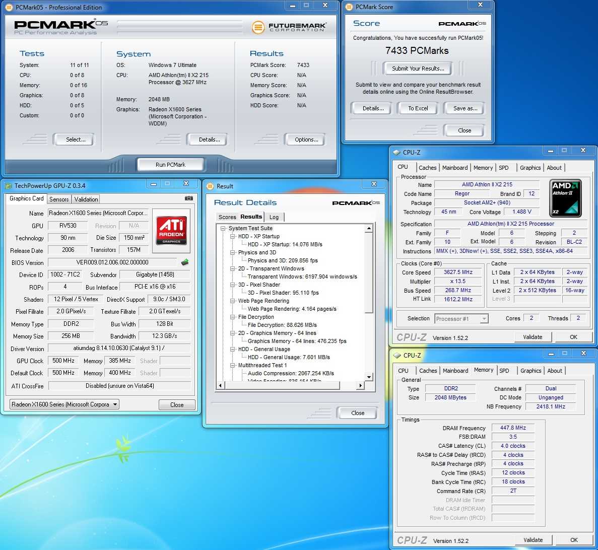Click scroll right arrow in results tree

coord(361,385)
